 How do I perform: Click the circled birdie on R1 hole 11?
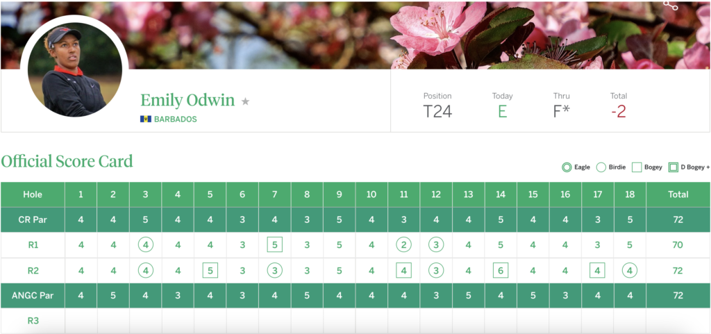[x=403, y=244]
